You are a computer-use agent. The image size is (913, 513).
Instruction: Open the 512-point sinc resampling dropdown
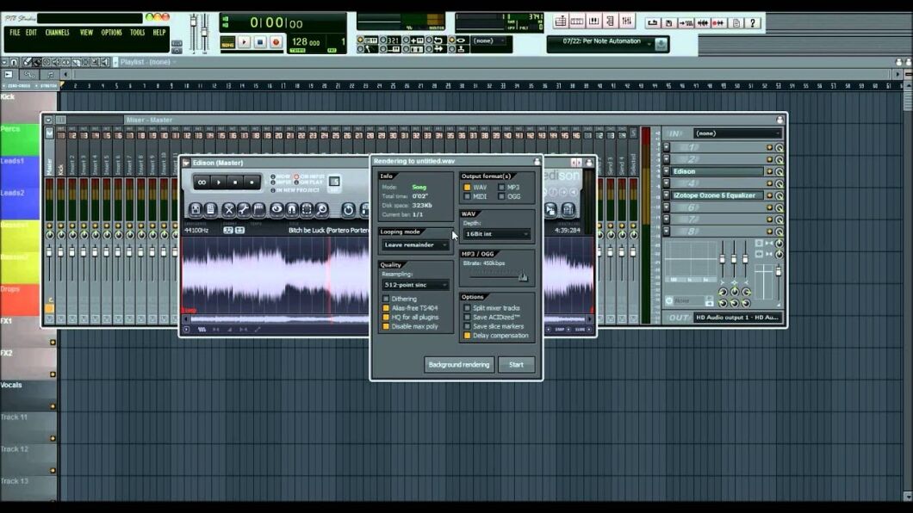pos(415,287)
